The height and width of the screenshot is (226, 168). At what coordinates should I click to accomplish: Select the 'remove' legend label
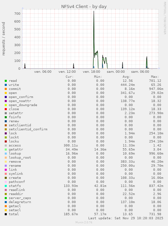tap(15, 162)
